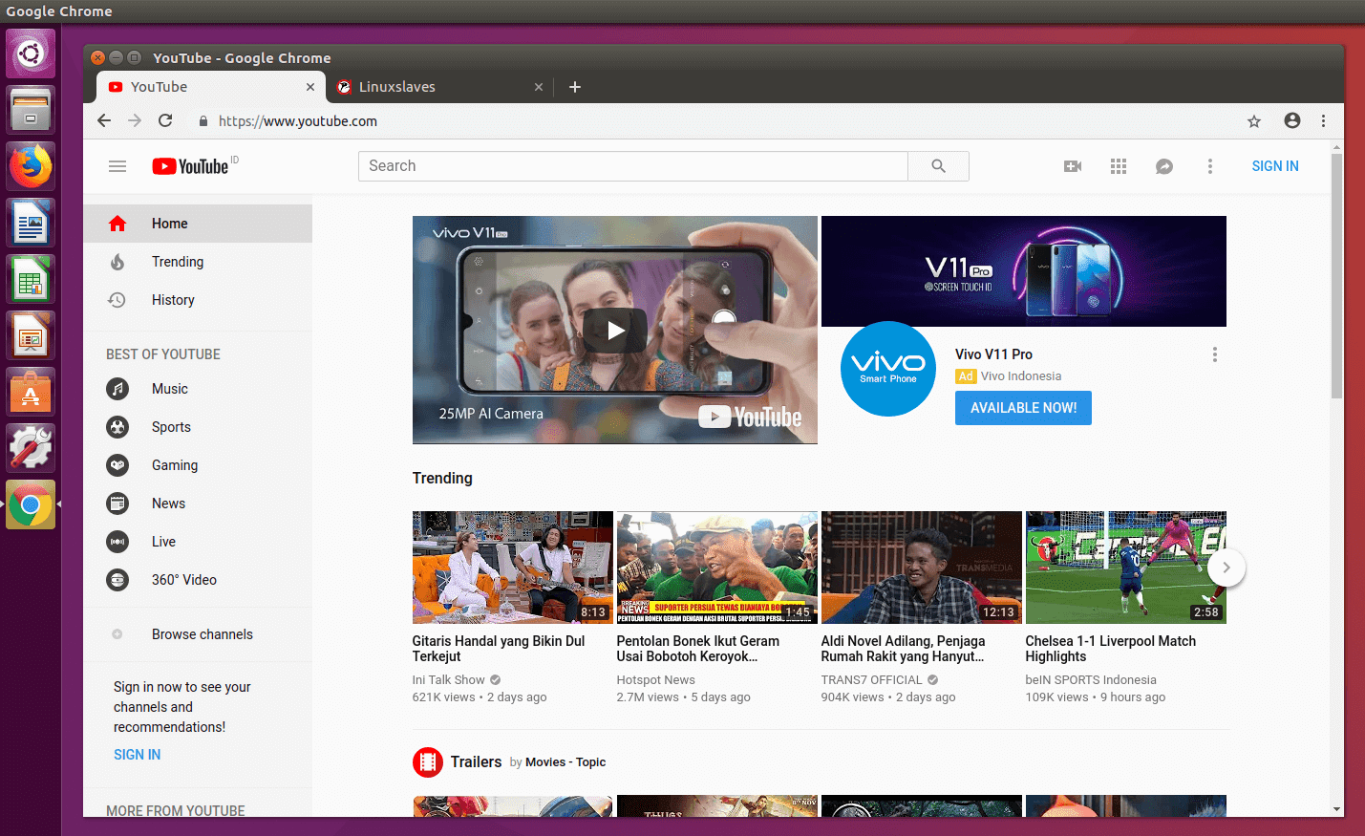The width and height of the screenshot is (1365, 836).
Task: Play the Vivo V11 promo video
Action: pyautogui.click(x=615, y=331)
